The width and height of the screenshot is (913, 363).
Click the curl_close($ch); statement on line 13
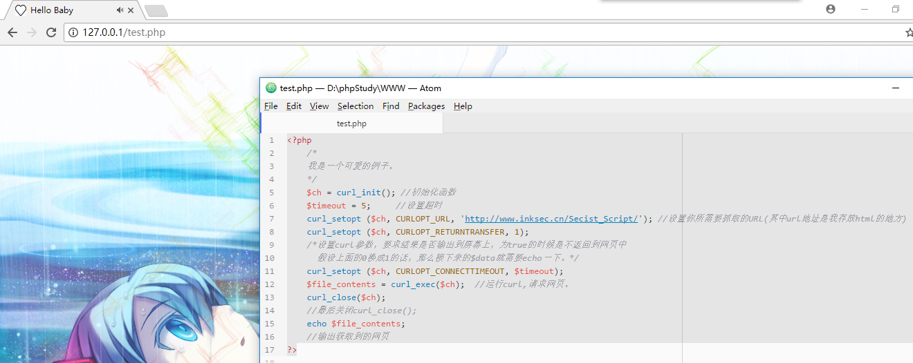click(x=347, y=297)
